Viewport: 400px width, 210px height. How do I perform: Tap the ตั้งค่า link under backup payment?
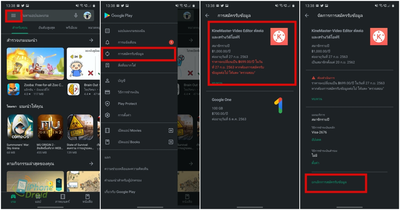[x=315, y=163]
